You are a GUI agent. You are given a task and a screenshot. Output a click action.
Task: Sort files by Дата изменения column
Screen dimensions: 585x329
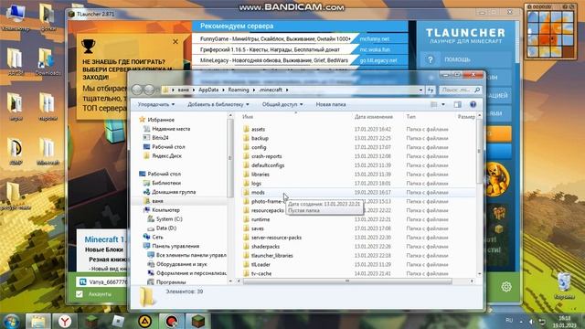tap(374, 117)
